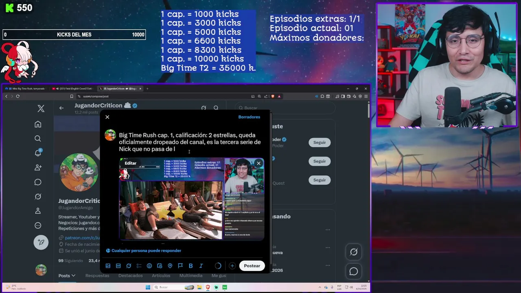The image size is (521, 293).
Task: Remove the attached image from post
Action: [258, 164]
